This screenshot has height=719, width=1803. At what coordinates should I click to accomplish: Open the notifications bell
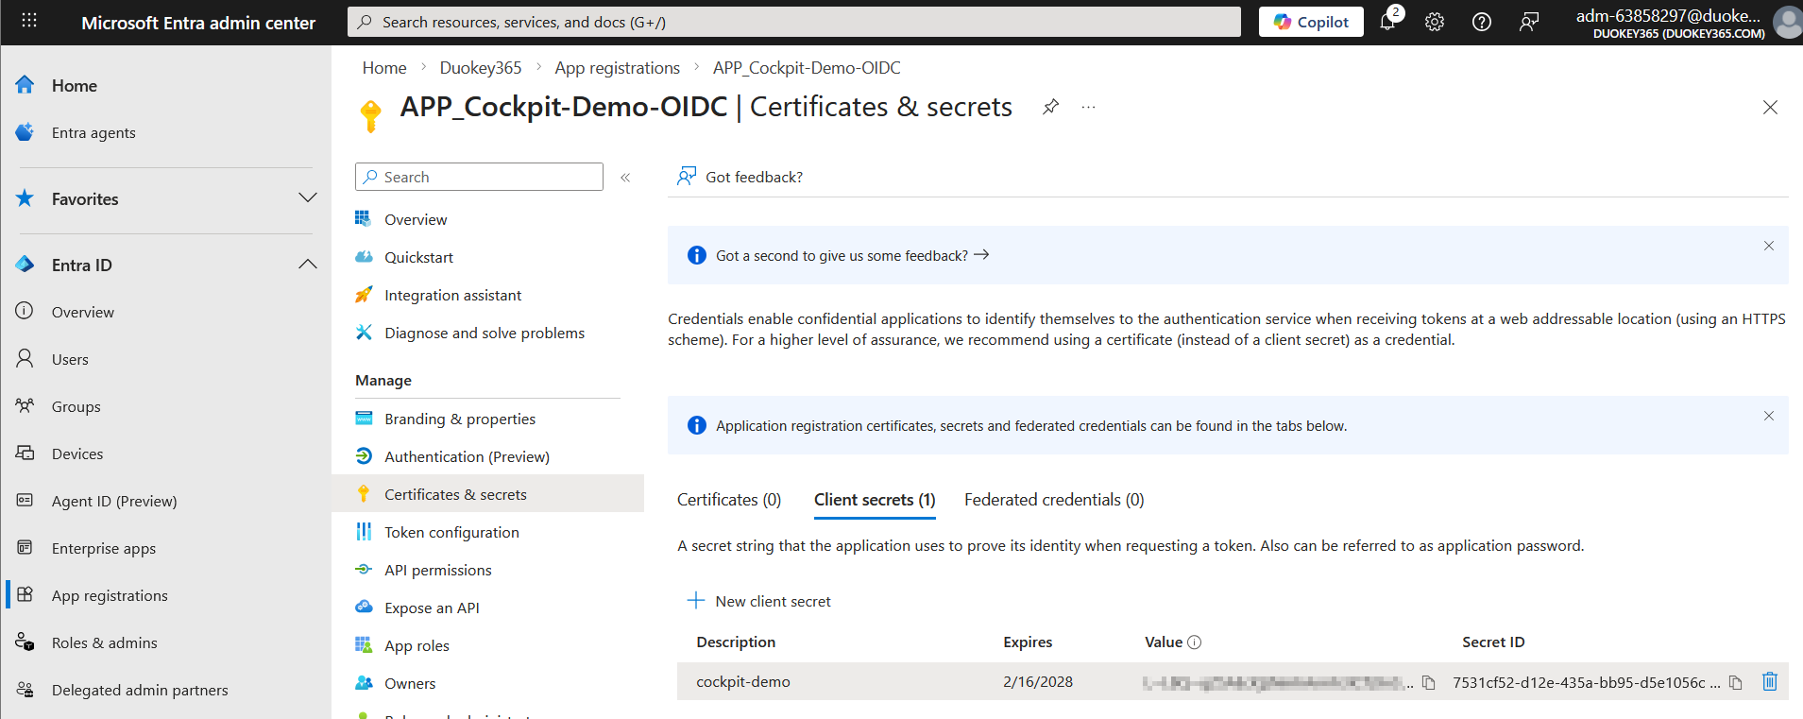click(x=1388, y=21)
